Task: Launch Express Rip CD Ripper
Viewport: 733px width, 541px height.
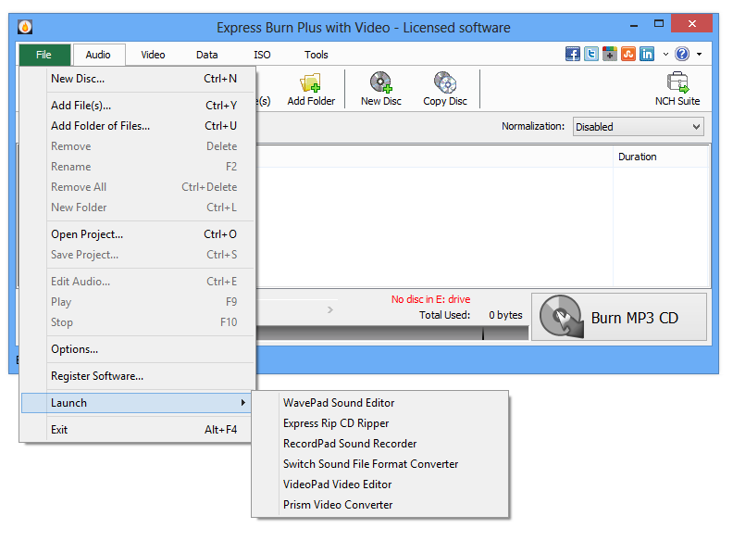Action: [379, 423]
